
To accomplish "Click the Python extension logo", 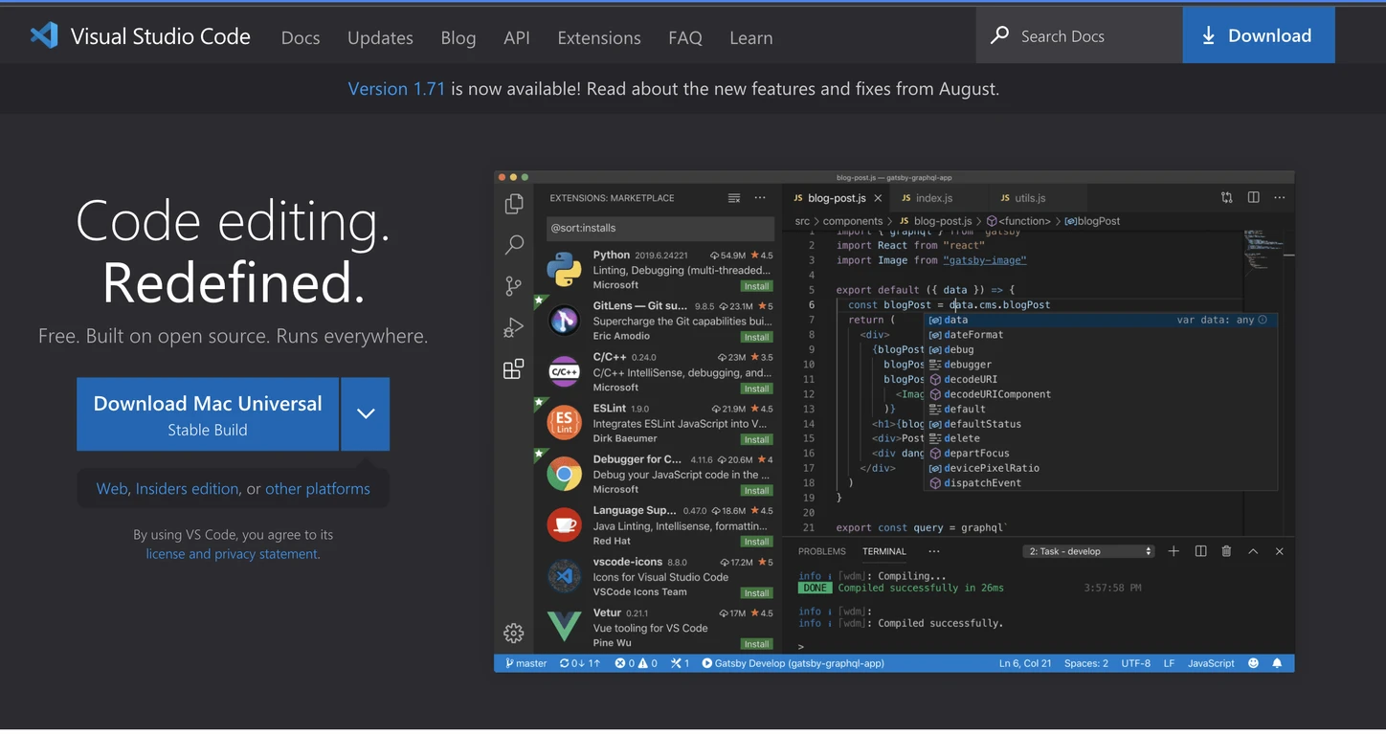I will (x=564, y=270).
